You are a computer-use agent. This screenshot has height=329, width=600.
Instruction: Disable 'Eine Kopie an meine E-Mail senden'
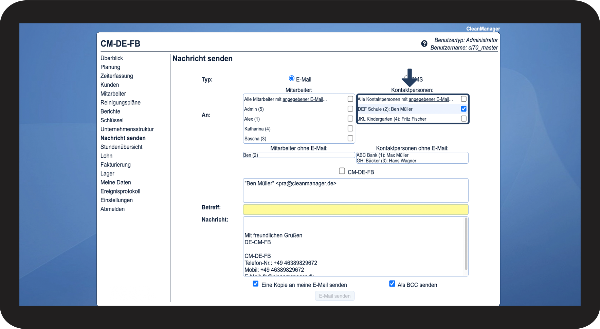(x=256, y=284)
